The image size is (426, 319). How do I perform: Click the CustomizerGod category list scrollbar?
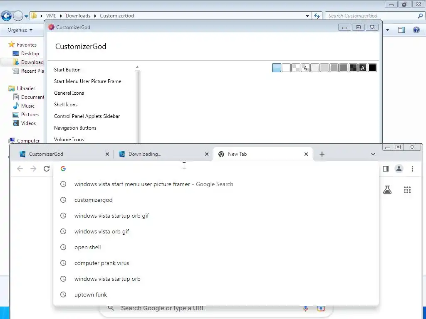pyautogui.click(x=137, y=107)
